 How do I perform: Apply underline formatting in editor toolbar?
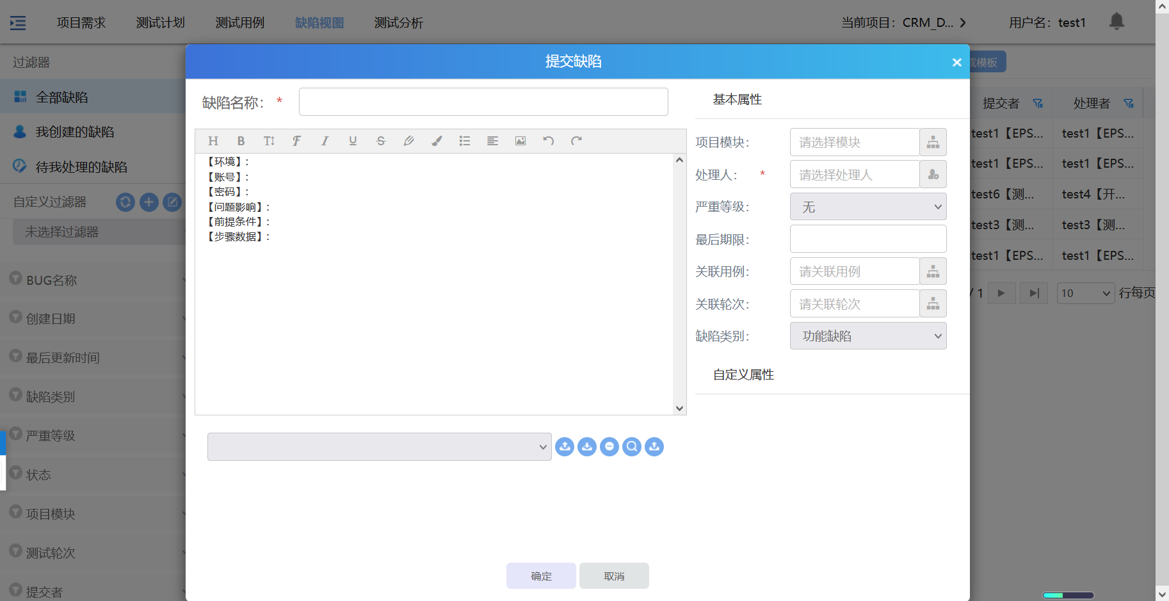coord(353,141)
